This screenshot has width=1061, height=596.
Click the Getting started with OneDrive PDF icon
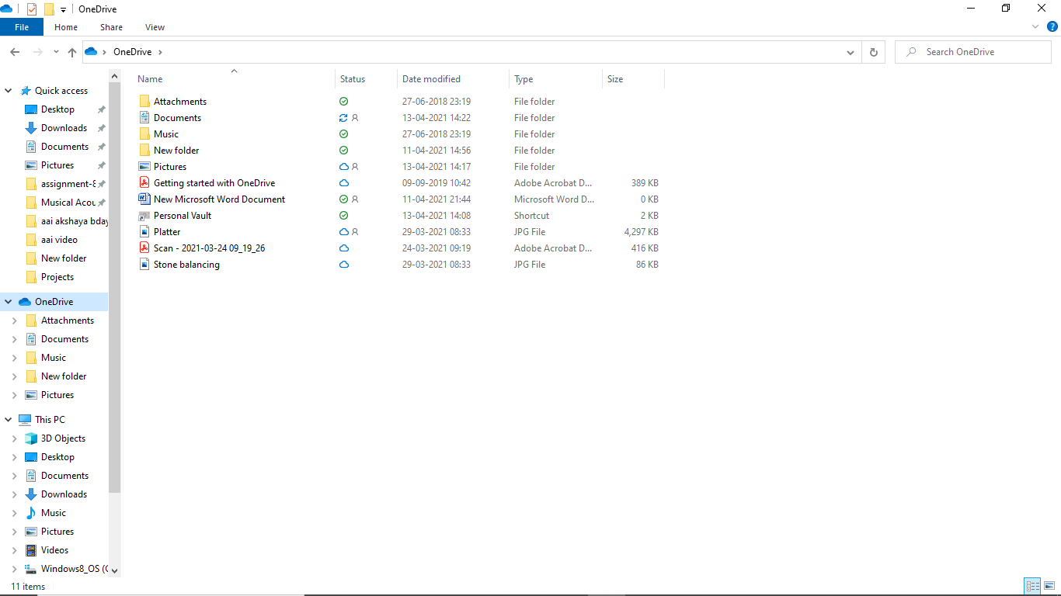144,183
